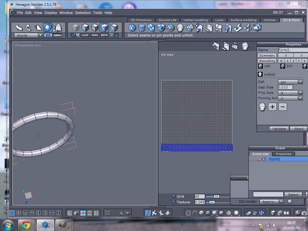Open the File menu
The width and height of the screenshot is (308, 231).
[20, 13]
